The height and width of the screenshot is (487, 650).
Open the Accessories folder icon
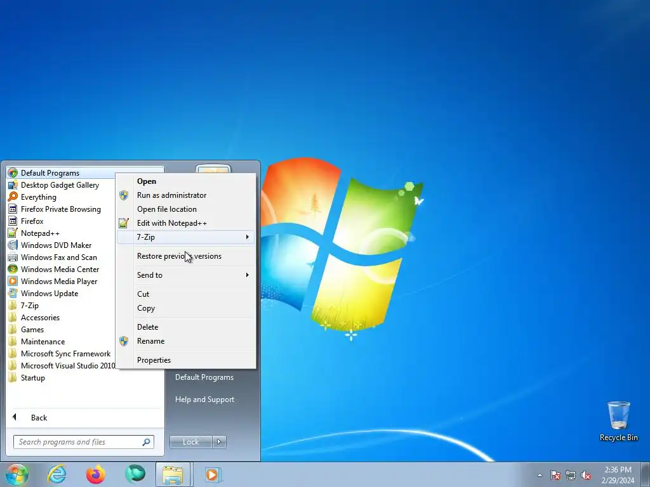13,318
